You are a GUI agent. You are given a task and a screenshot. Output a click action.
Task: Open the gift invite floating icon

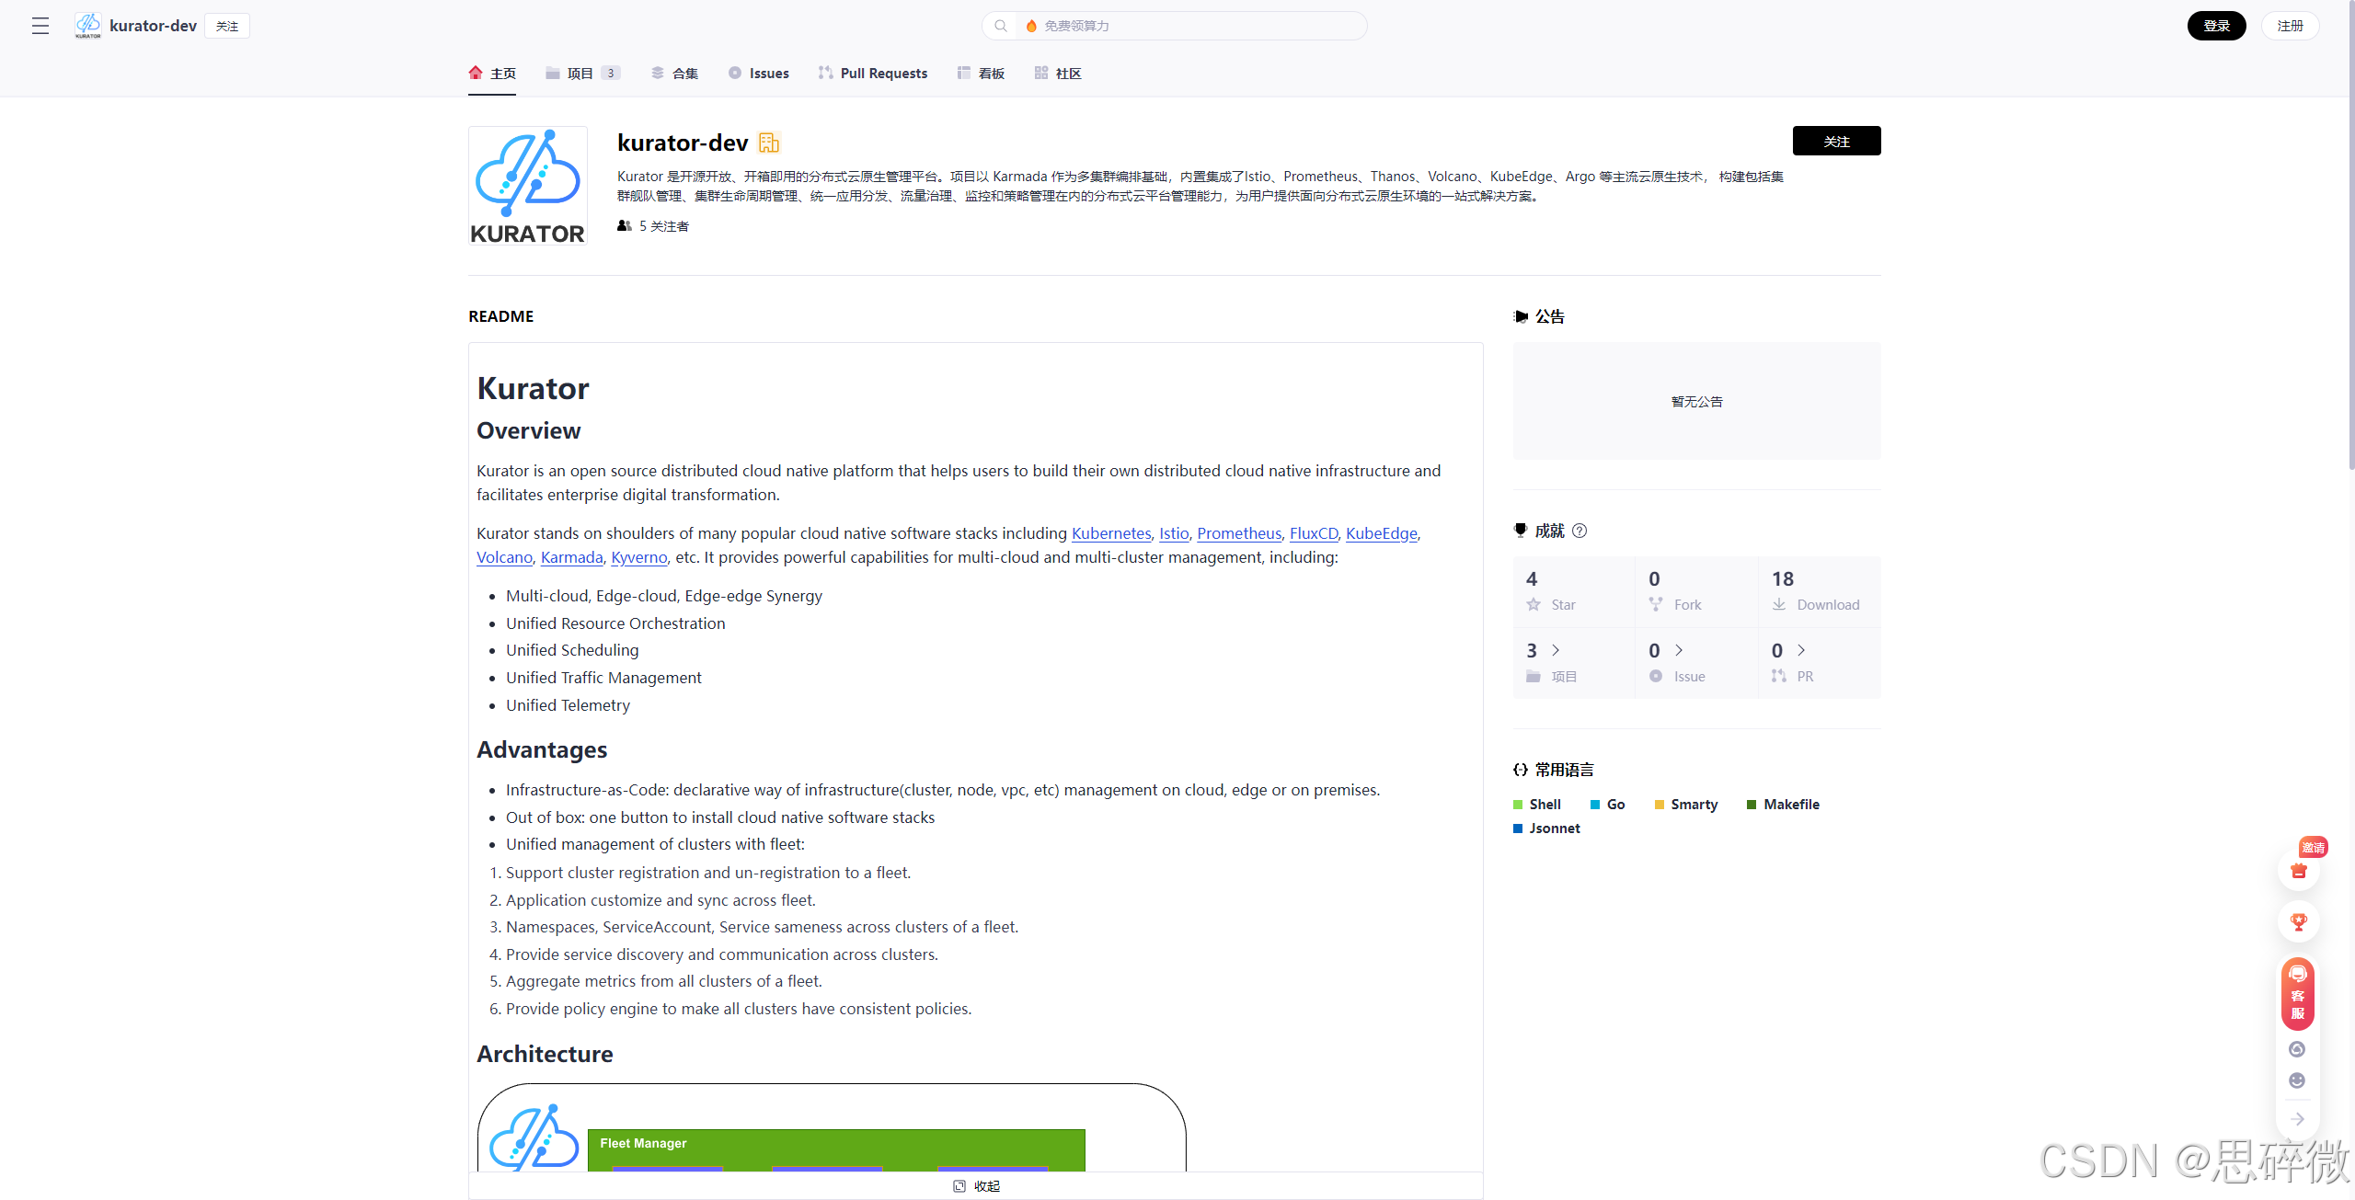(2298, 870)
